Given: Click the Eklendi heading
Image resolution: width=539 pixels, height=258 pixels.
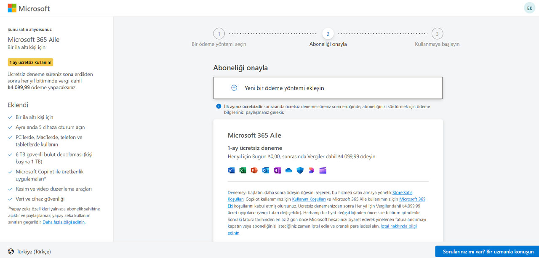Looking at the screenshot, I should coord(18,105).
